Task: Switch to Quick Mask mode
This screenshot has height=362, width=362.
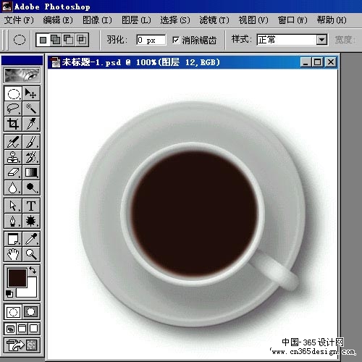Action: click(31, 312)
